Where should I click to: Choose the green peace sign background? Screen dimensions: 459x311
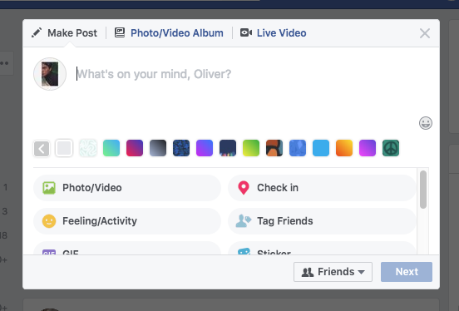pyautogui.click(x=391, y=148)
